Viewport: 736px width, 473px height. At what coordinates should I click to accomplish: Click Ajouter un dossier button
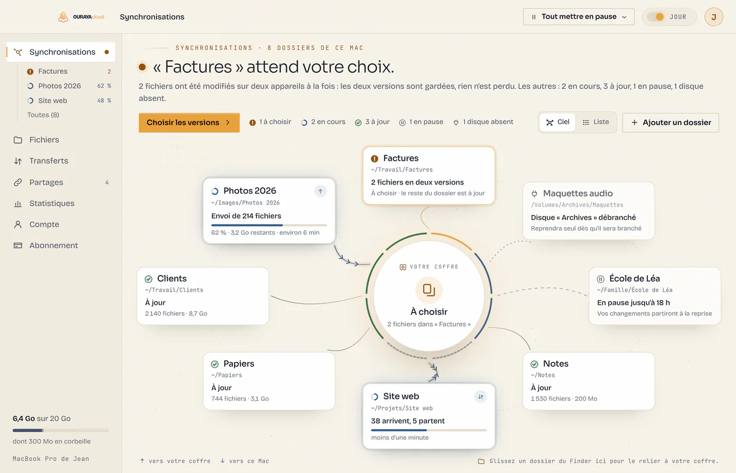(671, 122)
